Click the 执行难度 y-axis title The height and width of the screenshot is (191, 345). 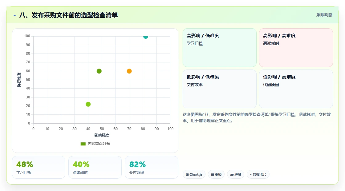(x=19, y=80)
